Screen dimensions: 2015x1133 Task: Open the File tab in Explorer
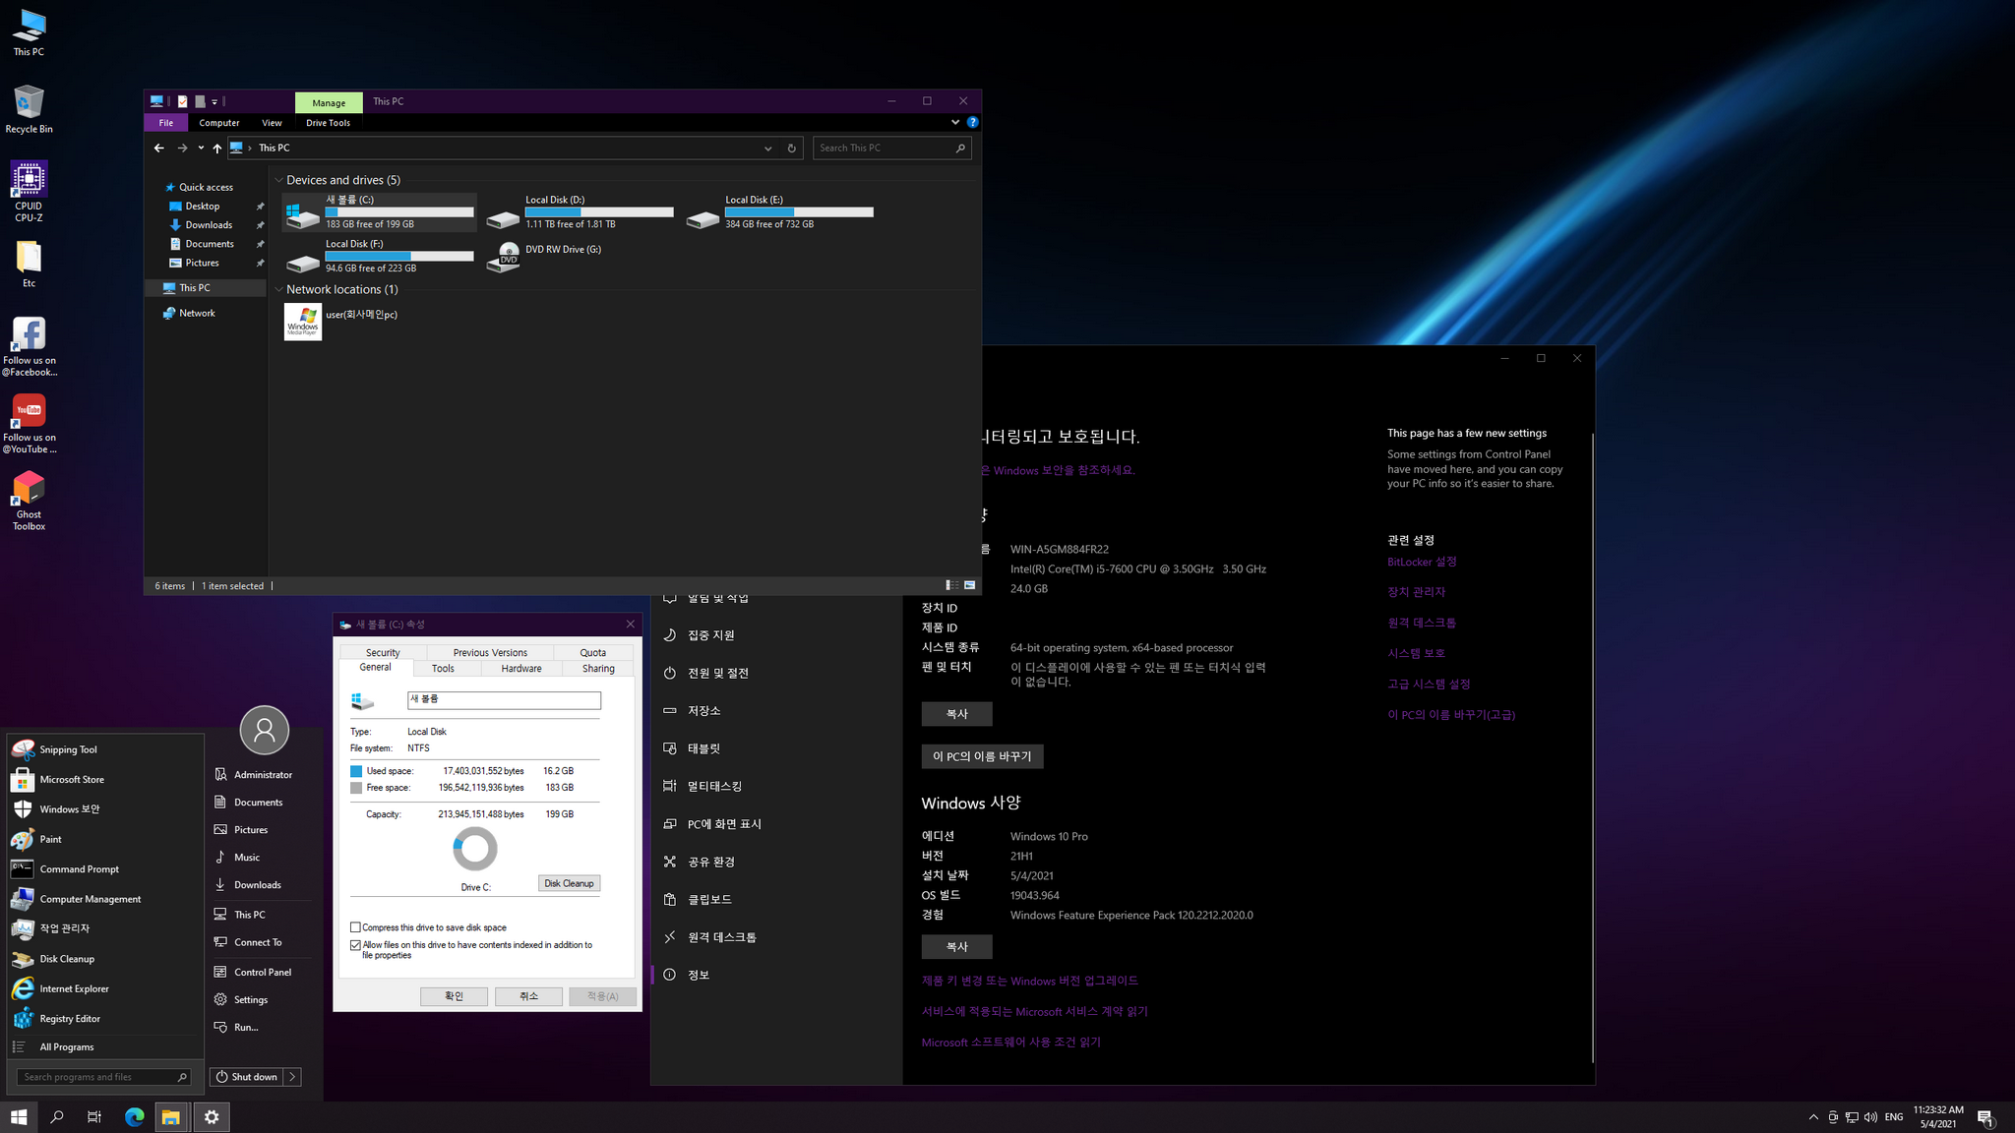pos(166,123)
